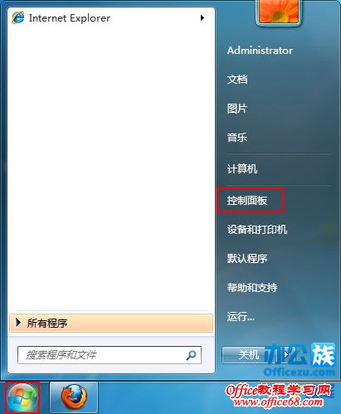Expand Internet Explorer jump list arrow

point(202,18)
